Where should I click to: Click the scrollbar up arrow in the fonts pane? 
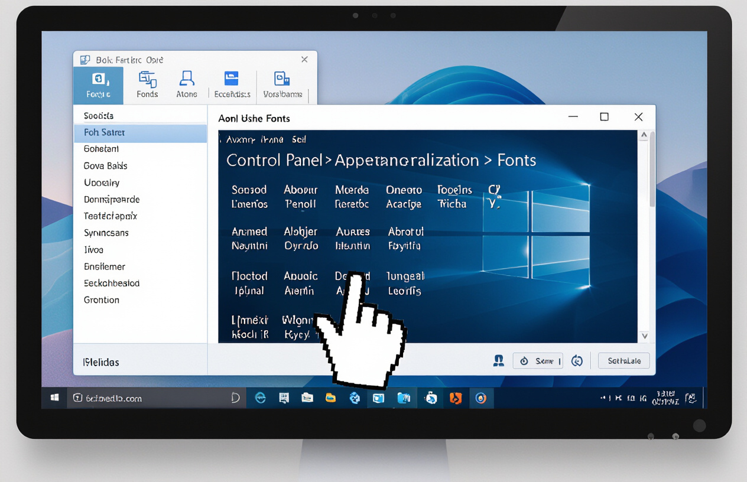click(x=644, y=136)
